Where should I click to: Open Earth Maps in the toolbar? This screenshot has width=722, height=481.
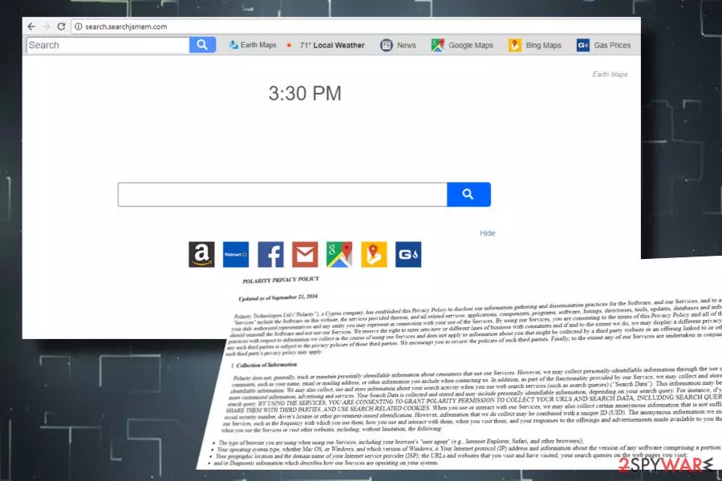[x=253, y=45]
